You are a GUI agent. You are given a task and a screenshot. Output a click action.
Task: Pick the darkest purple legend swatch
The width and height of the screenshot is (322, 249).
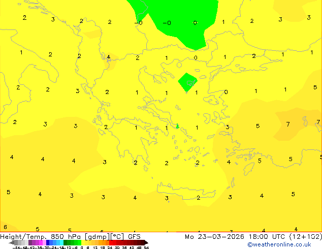(x=30, y=243)
